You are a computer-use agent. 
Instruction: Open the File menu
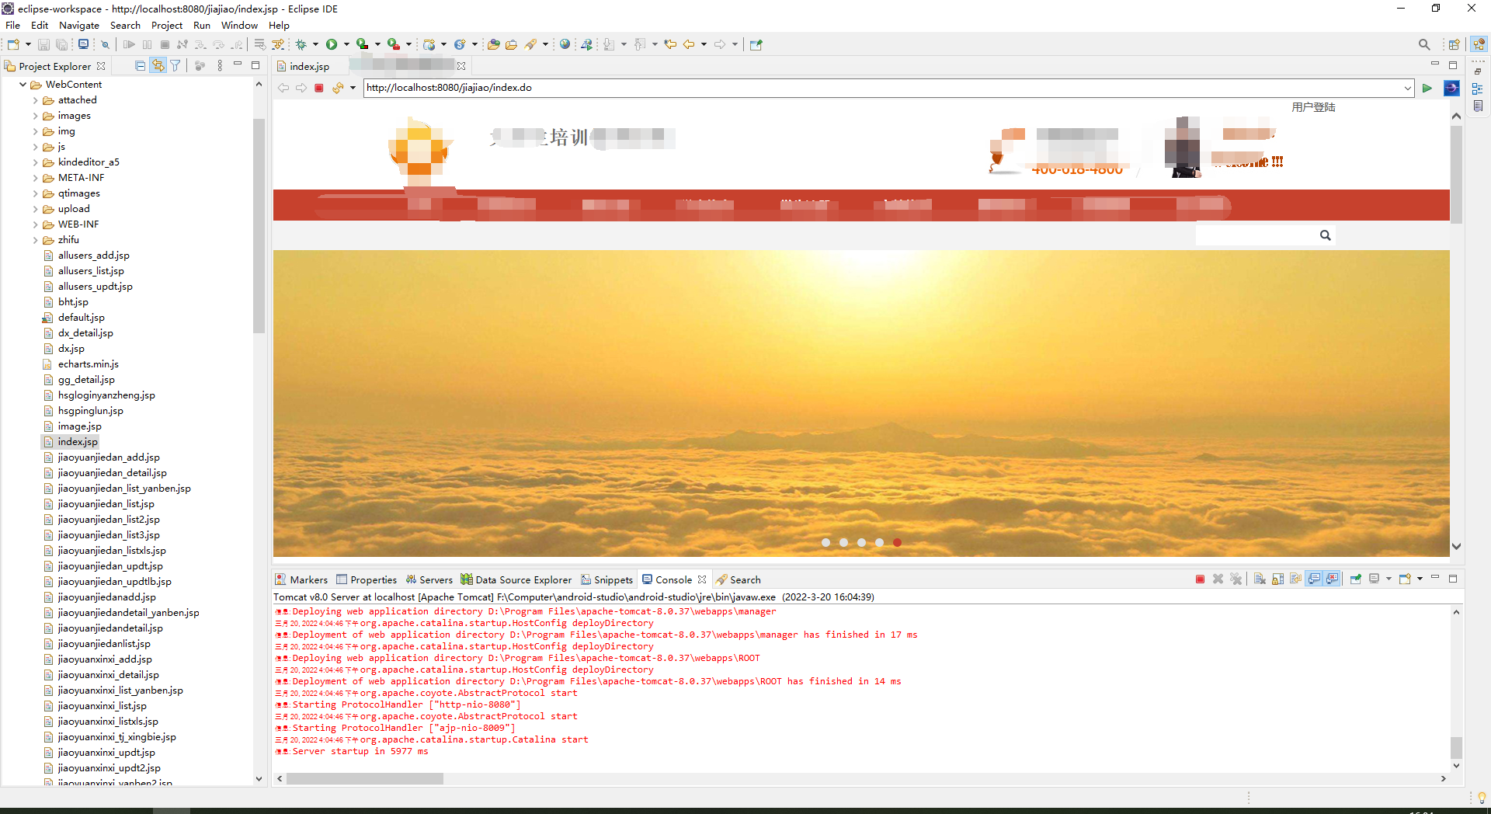[13, 26]
